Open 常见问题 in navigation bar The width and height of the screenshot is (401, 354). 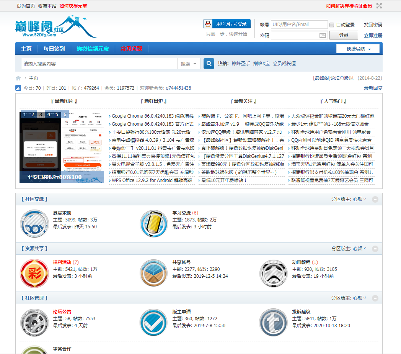[131, 49]
